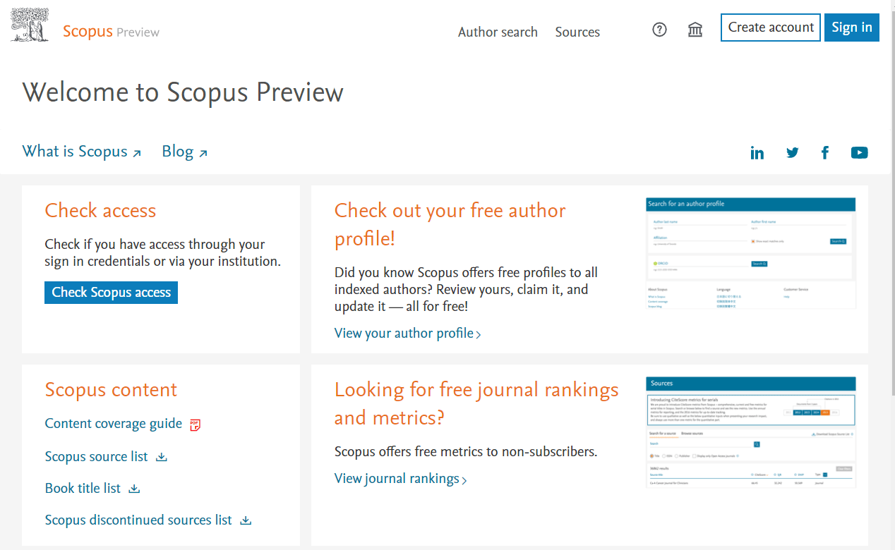Open Scopus YouTube channel icon
The height and width of the screenshot is (550, 895).
pyautogui.click(x=859, y=152)
